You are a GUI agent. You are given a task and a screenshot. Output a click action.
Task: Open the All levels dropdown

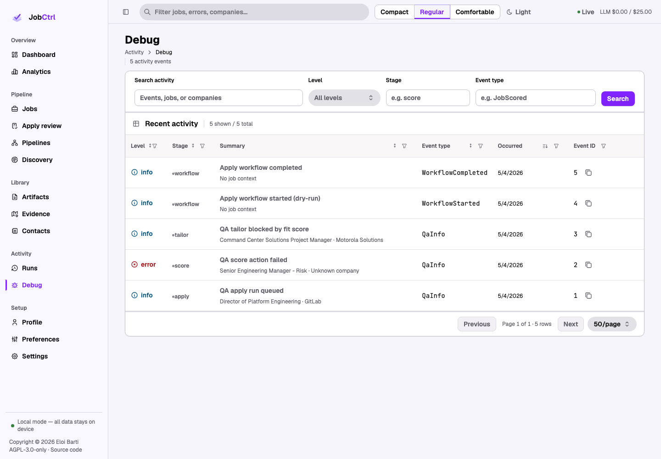click(x=344, y=98)
